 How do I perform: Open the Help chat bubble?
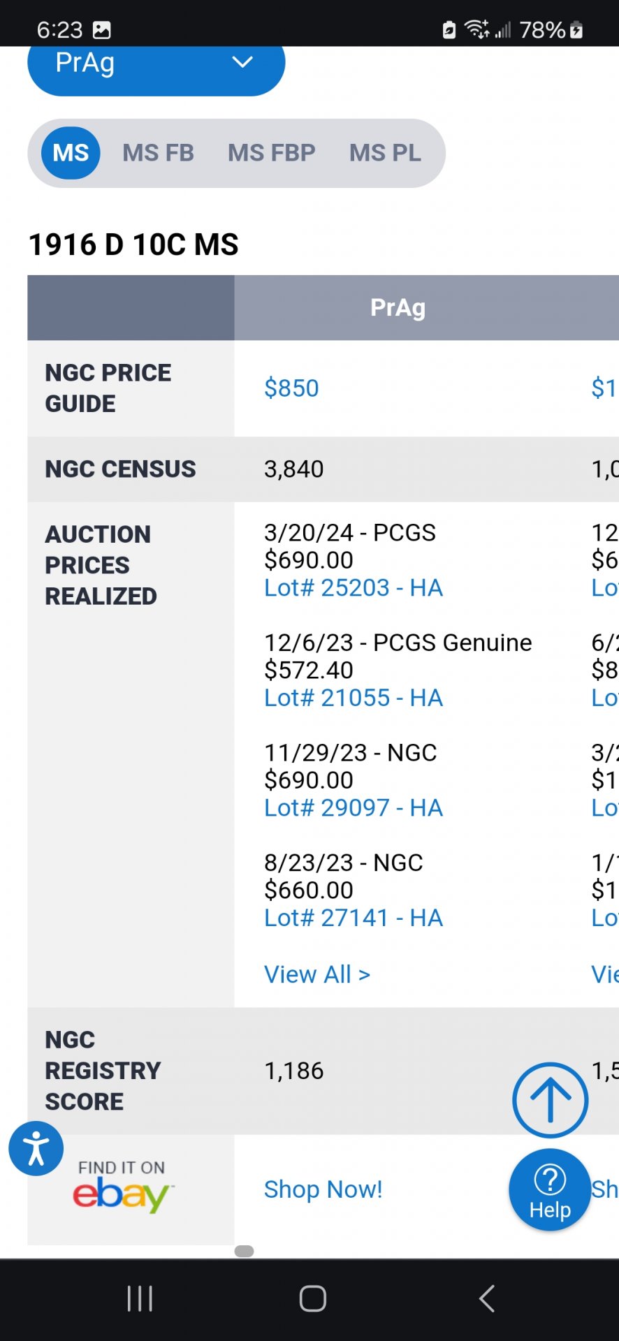(550, 1189)
